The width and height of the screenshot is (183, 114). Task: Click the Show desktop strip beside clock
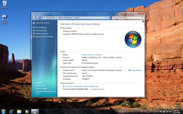click(x=182, y=111)
